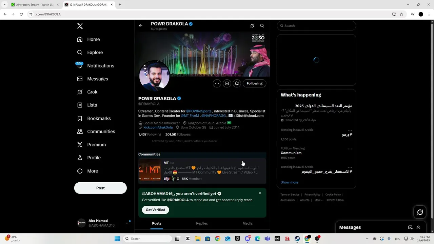Image resolution: width=434 pixels, height=244 pixels.
Task: Open options for Communism trend
Action: click(350, 149)
